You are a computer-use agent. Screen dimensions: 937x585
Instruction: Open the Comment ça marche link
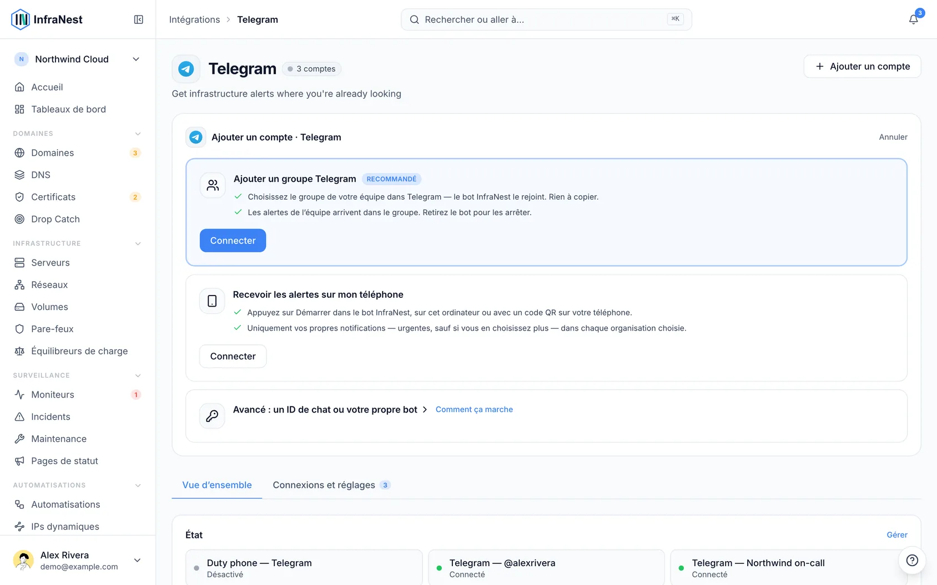point(474,409)
